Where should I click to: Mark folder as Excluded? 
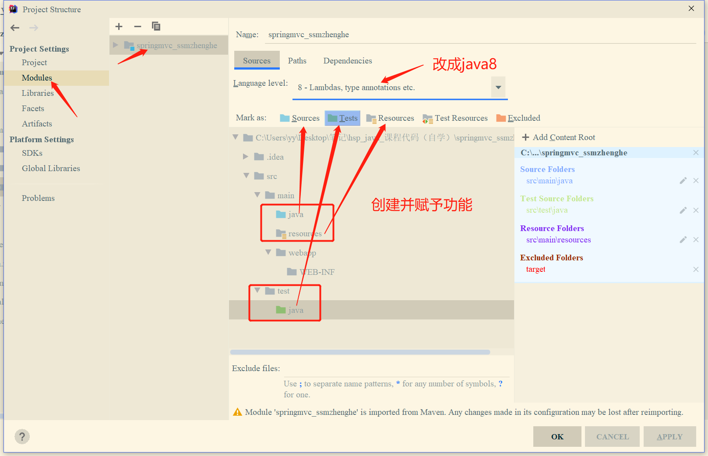518,118
